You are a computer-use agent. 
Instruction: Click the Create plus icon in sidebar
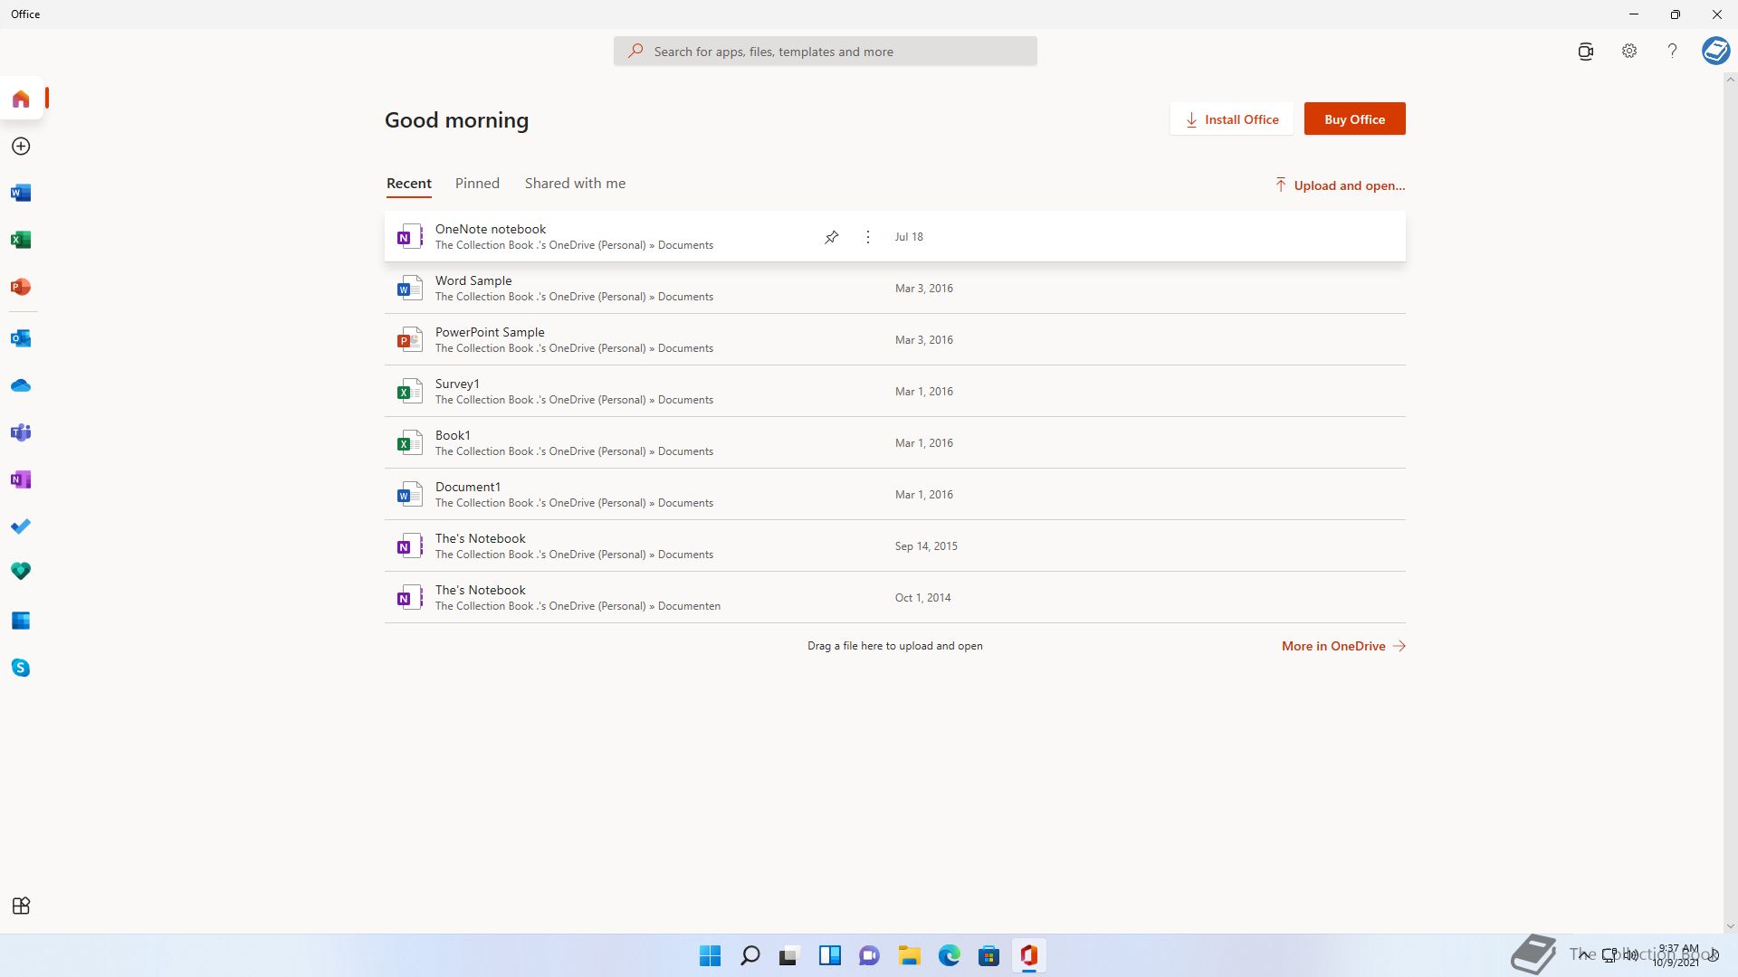[x=21, y=147]
